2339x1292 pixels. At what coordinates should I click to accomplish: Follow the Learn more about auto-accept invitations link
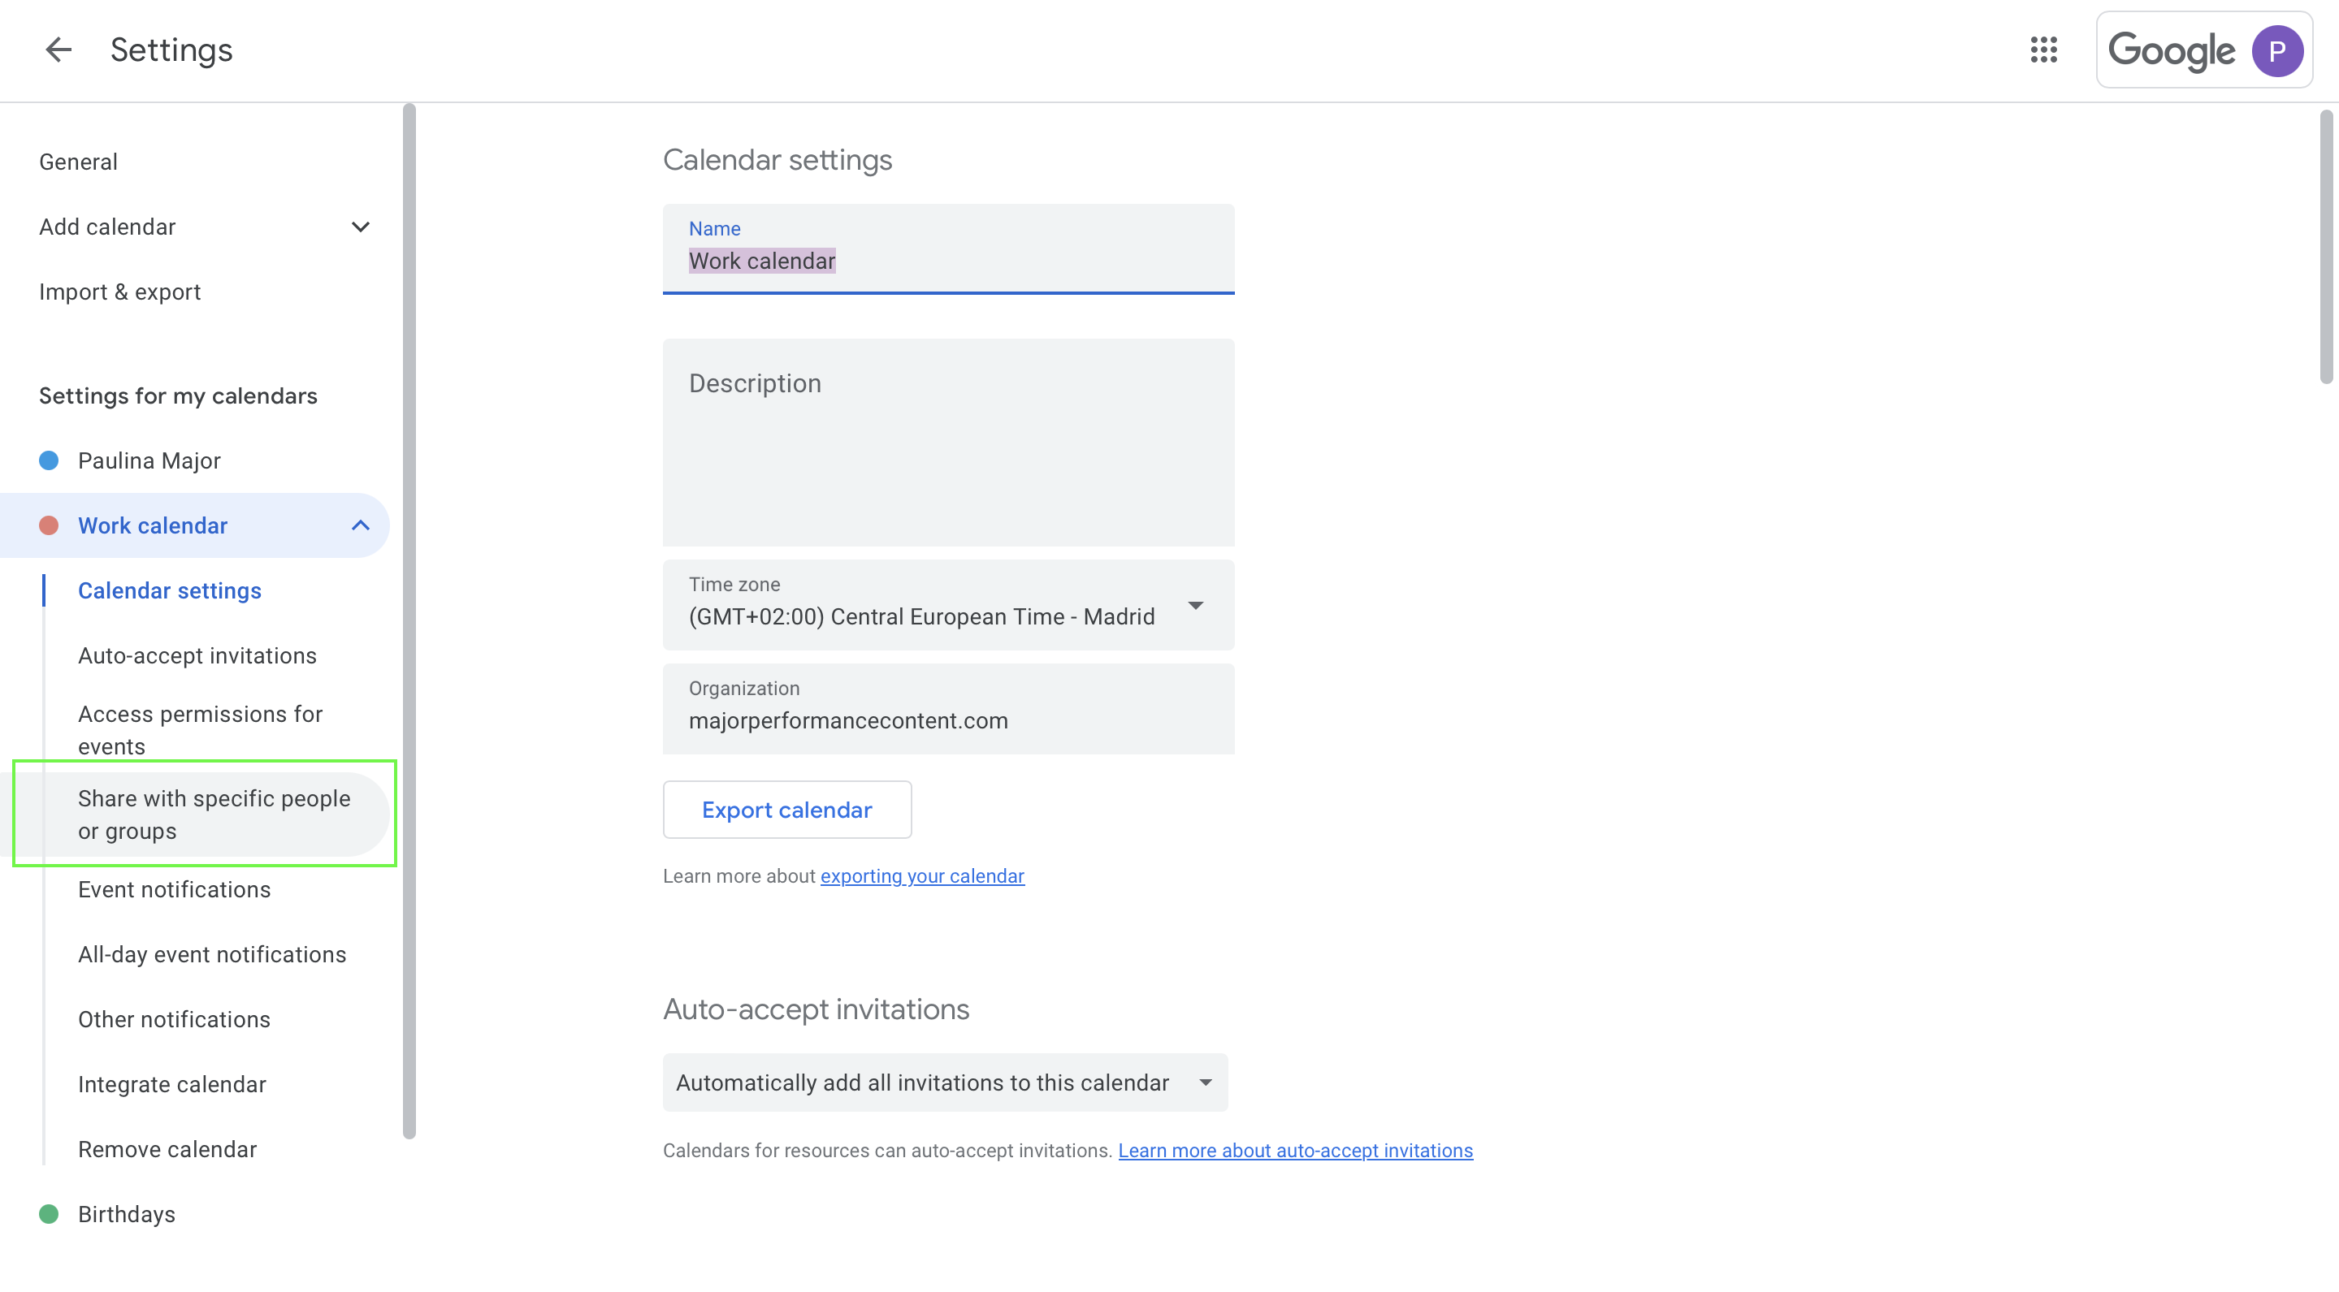point(1296,1150)
